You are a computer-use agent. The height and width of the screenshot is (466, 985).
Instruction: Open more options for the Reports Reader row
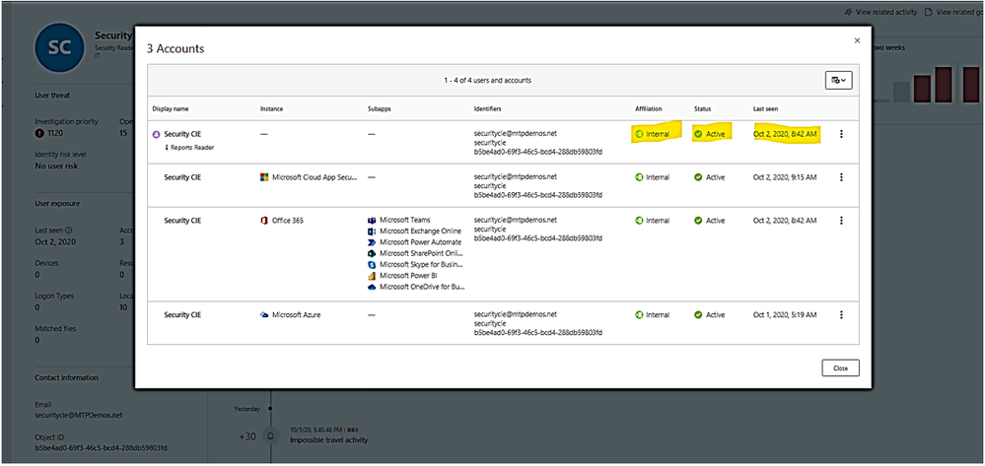tap(841, 134)
